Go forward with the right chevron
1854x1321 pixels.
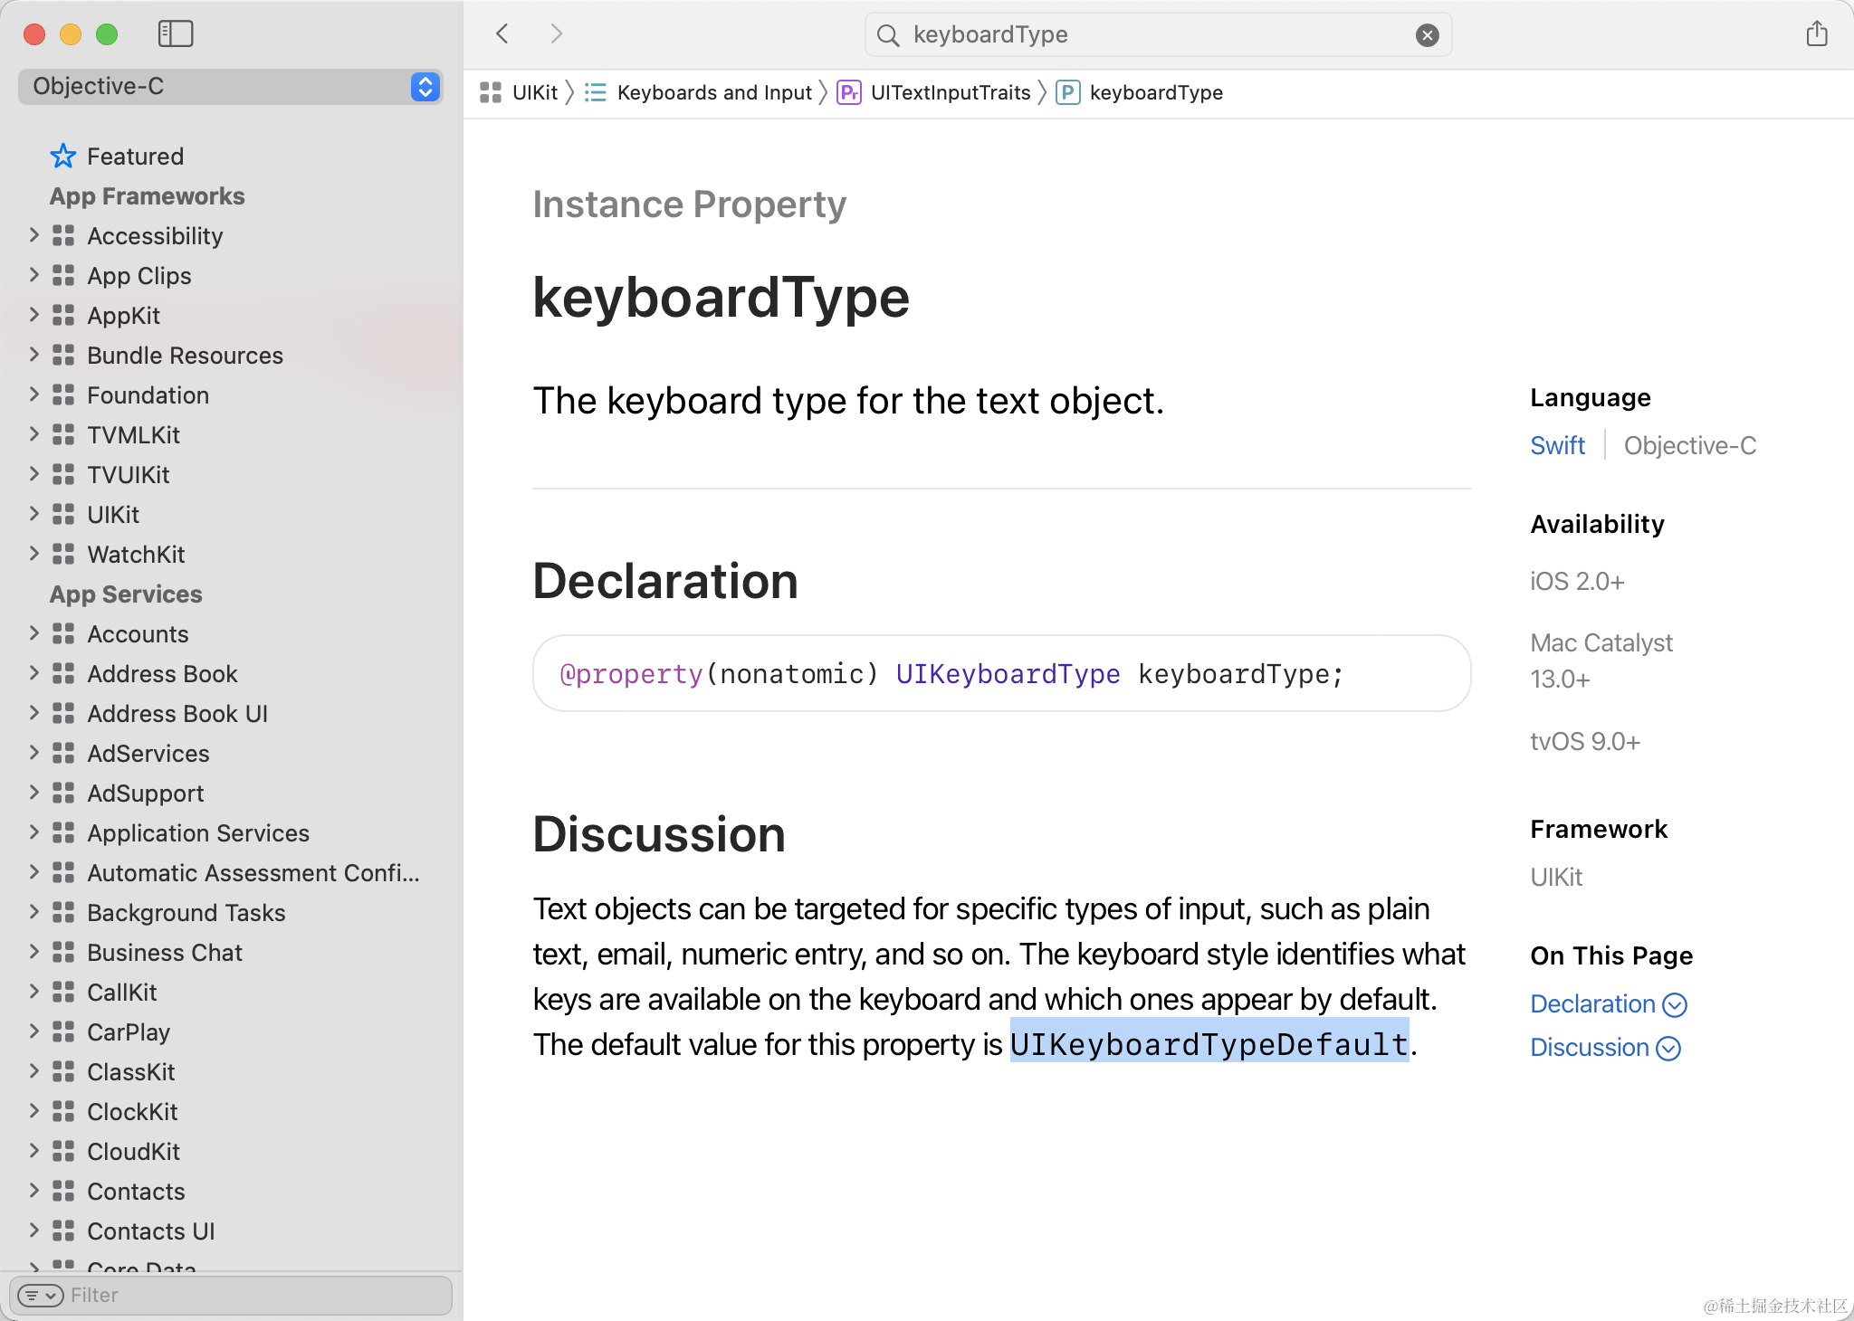click(556, 34)
